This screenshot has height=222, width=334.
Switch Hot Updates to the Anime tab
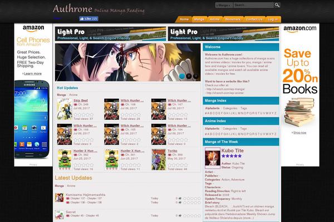tap(73, 95)
